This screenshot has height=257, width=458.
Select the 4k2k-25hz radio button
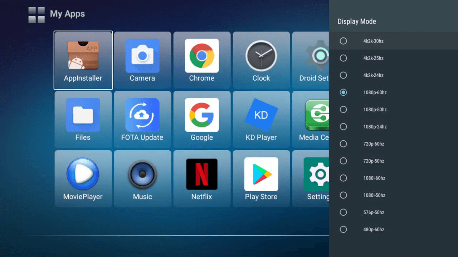pyautogui.click(x=343, y=58)
